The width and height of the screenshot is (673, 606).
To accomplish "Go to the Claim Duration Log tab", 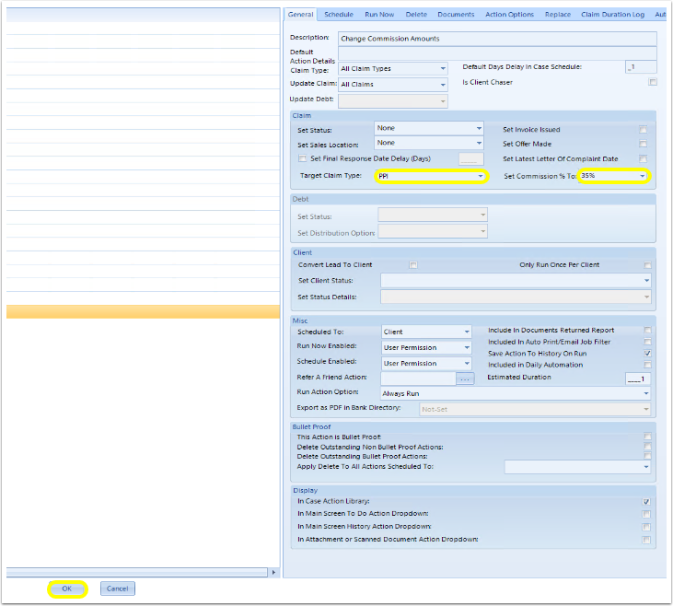I will pos(612,15).
